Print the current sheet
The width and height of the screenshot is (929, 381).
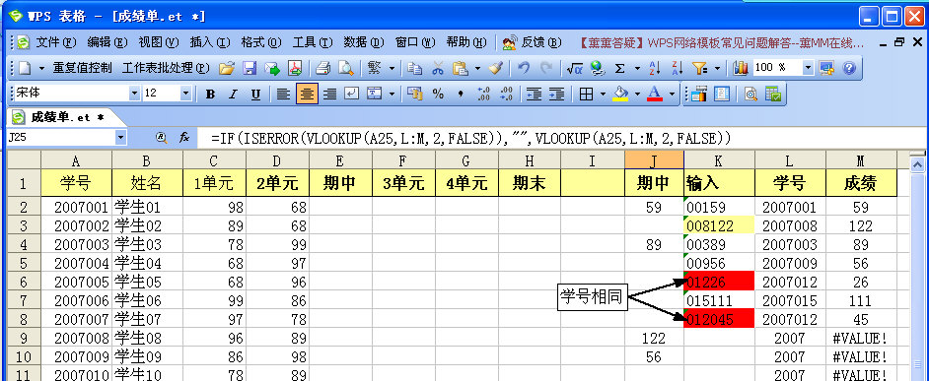click(x=322, y=69)
